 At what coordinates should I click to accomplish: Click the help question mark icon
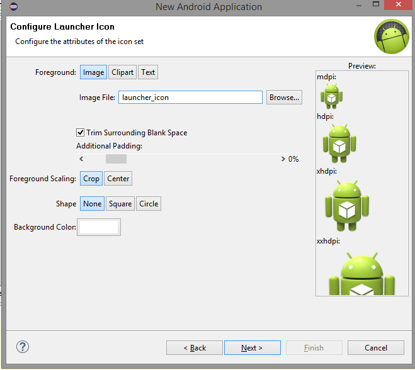click(23, 347)
